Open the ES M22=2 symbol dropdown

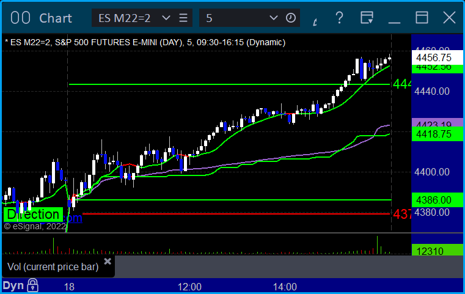coord(166,18)
